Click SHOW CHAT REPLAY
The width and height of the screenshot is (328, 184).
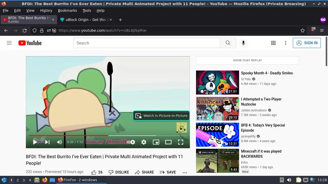coord(248,60)
